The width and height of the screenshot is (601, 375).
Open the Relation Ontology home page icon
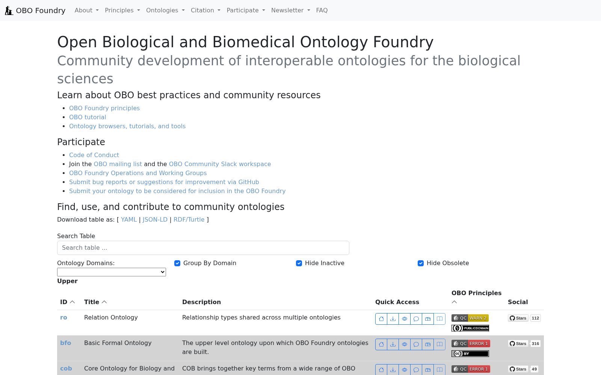(381, 319)
